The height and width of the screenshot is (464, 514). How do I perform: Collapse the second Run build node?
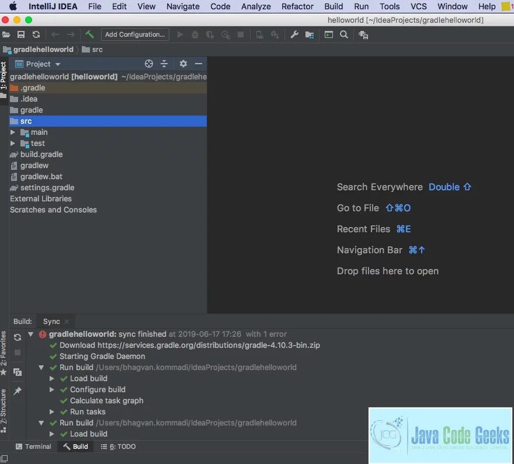pos(41,423)
